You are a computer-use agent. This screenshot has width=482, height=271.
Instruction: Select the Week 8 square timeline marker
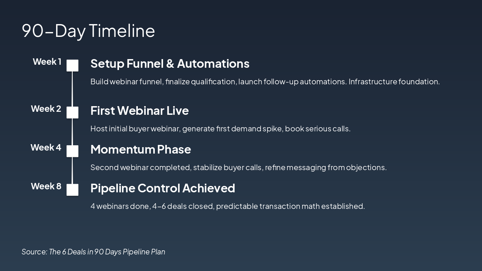[72, 190]
